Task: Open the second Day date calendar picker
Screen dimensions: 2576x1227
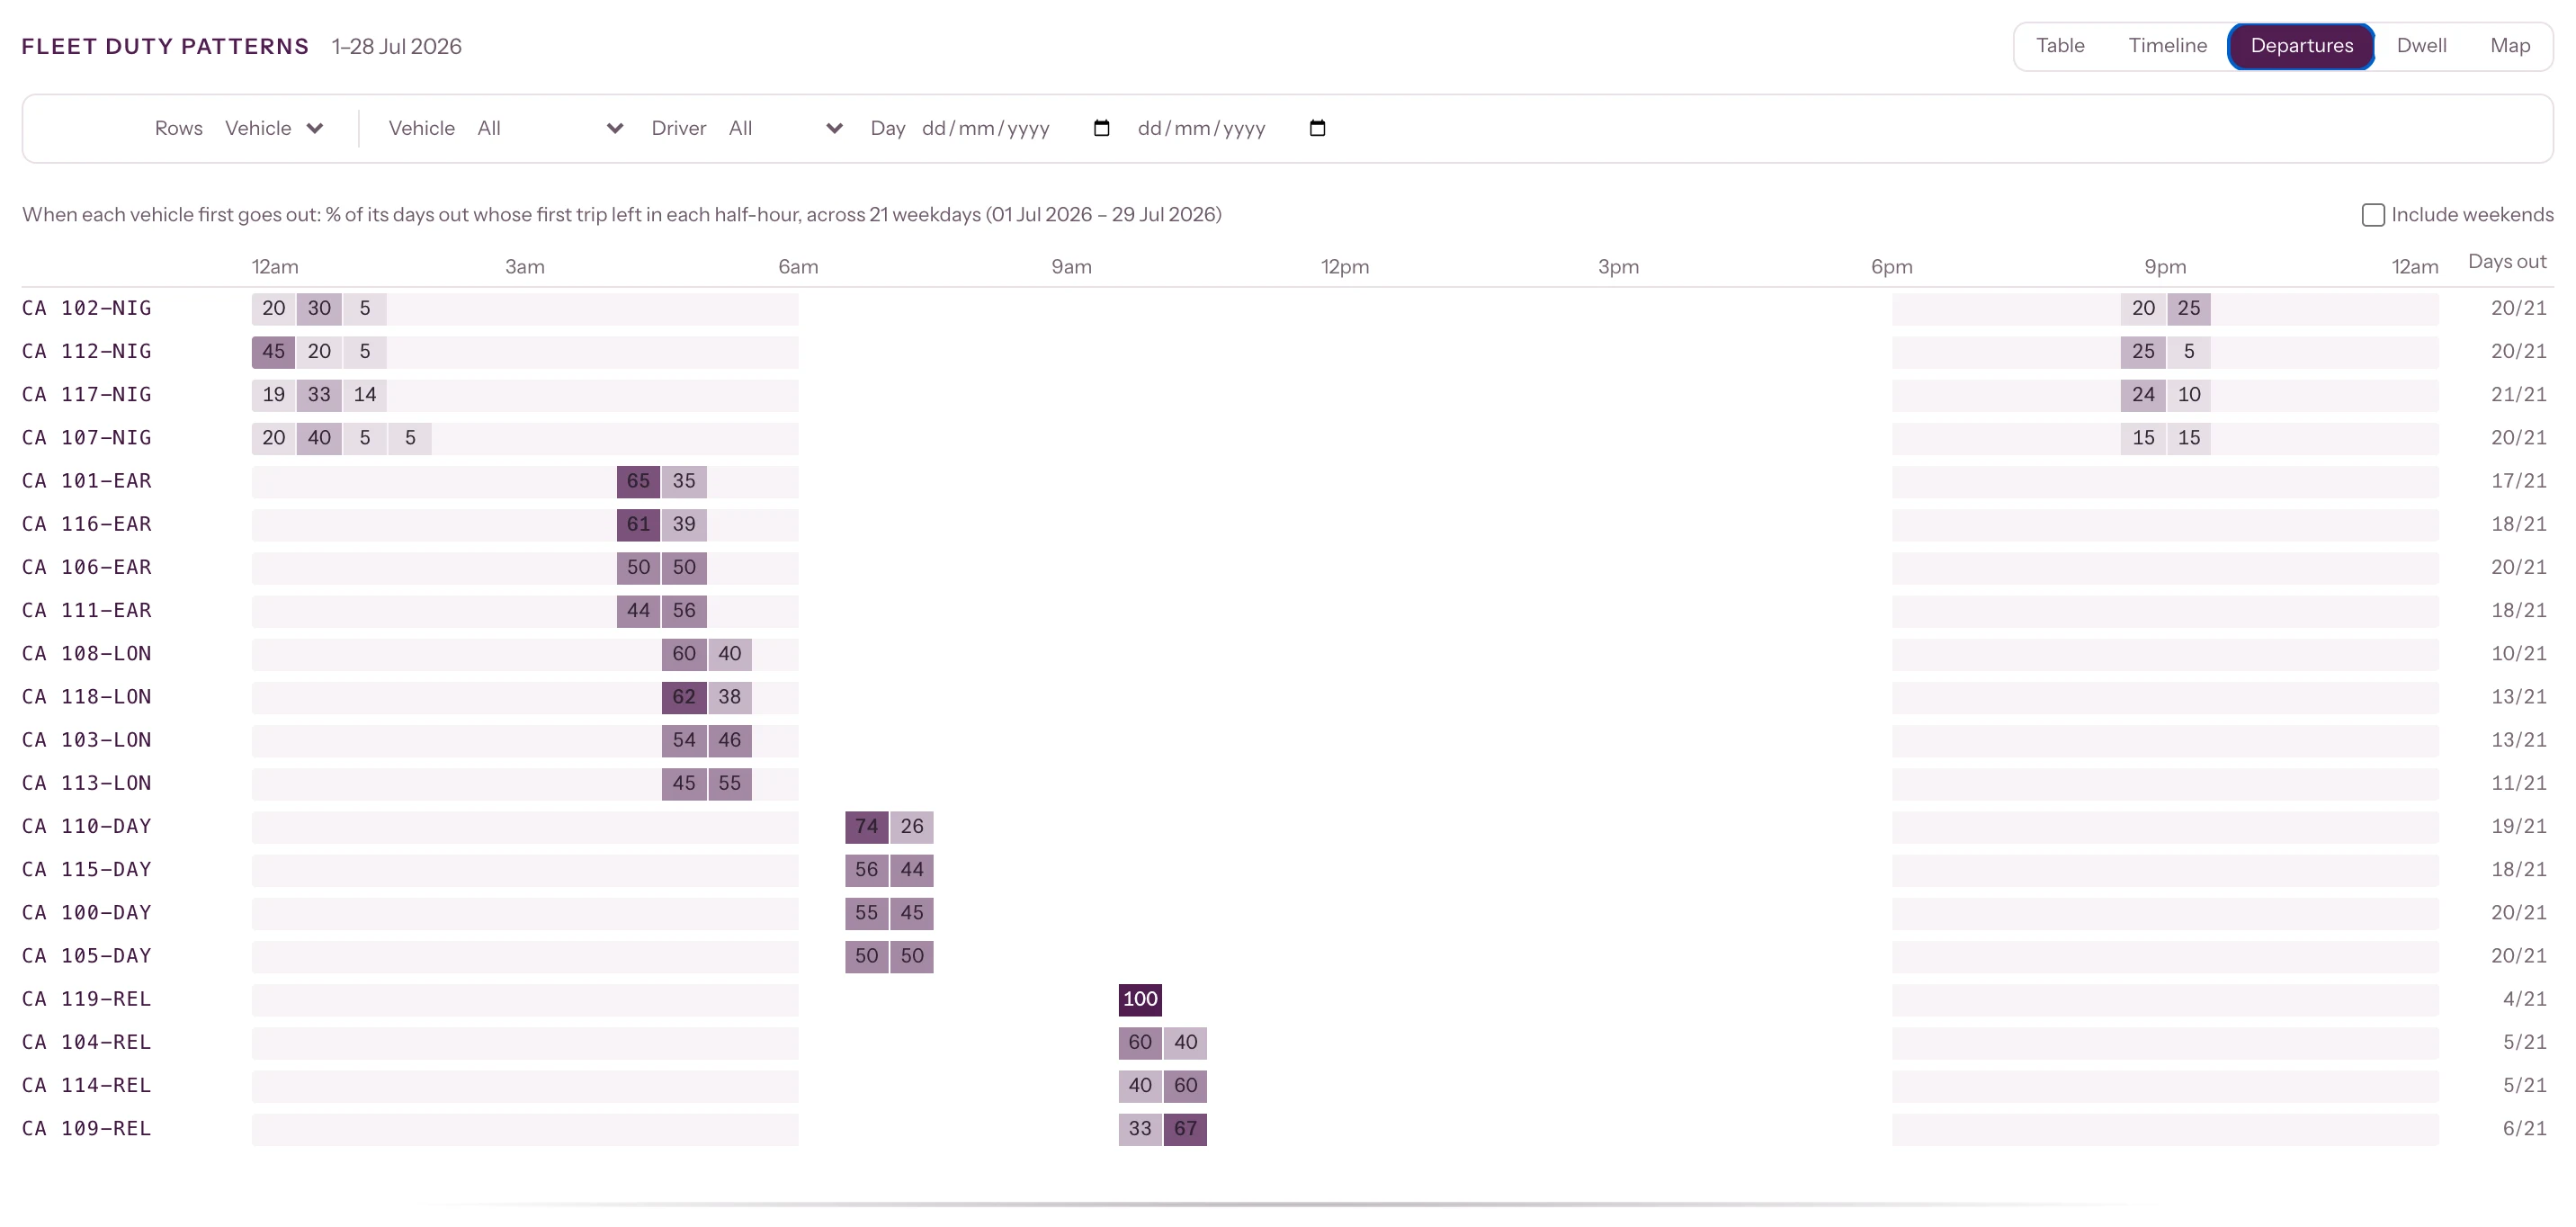Action: 1317,128
